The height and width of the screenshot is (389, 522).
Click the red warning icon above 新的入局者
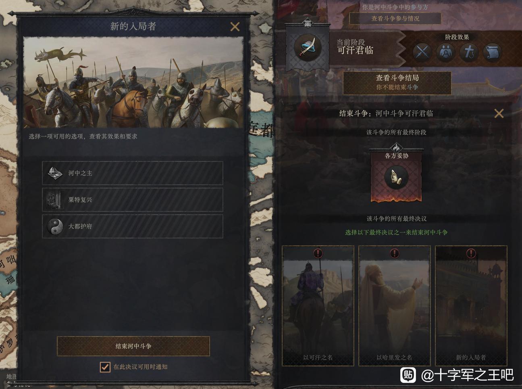(471, 253)
